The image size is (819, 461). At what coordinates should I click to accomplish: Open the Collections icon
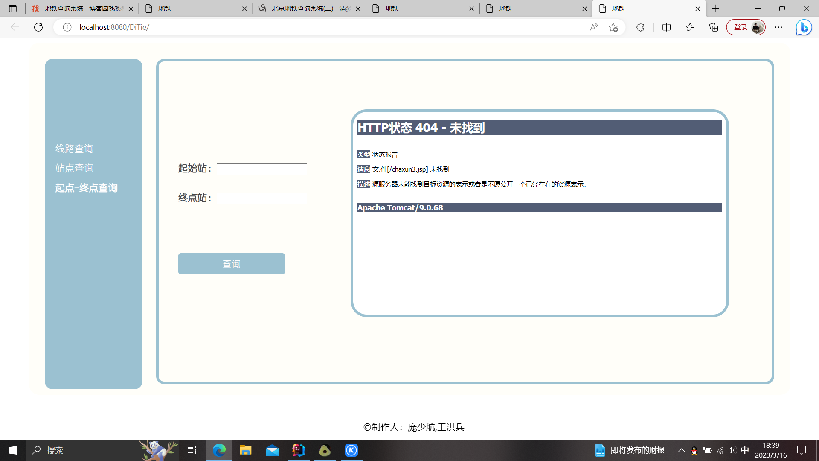714,27
